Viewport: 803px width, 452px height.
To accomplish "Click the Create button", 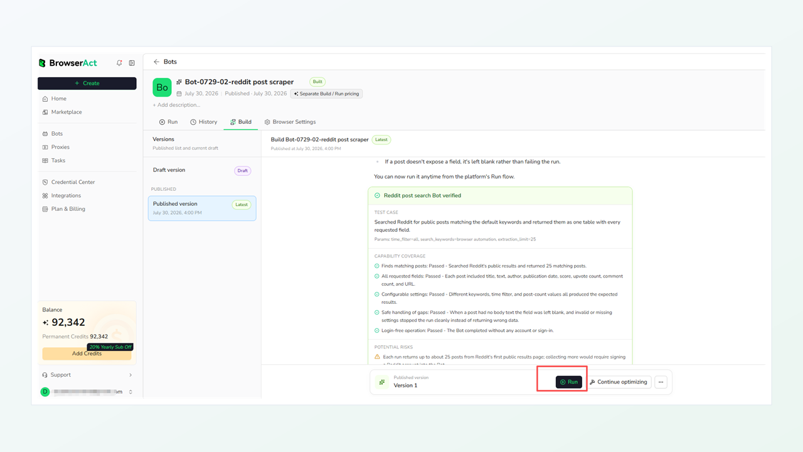I will (87, 83).
